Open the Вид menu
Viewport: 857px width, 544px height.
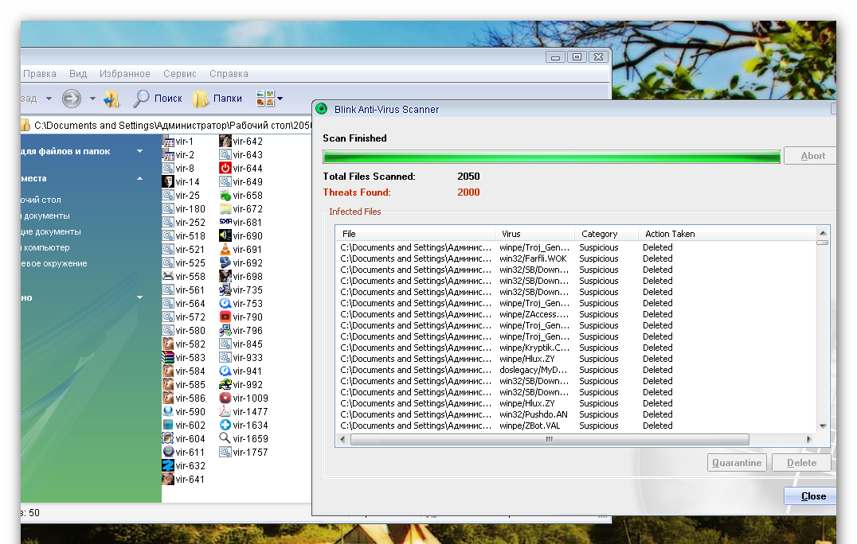pyautogui.click(x=78, y=74)
